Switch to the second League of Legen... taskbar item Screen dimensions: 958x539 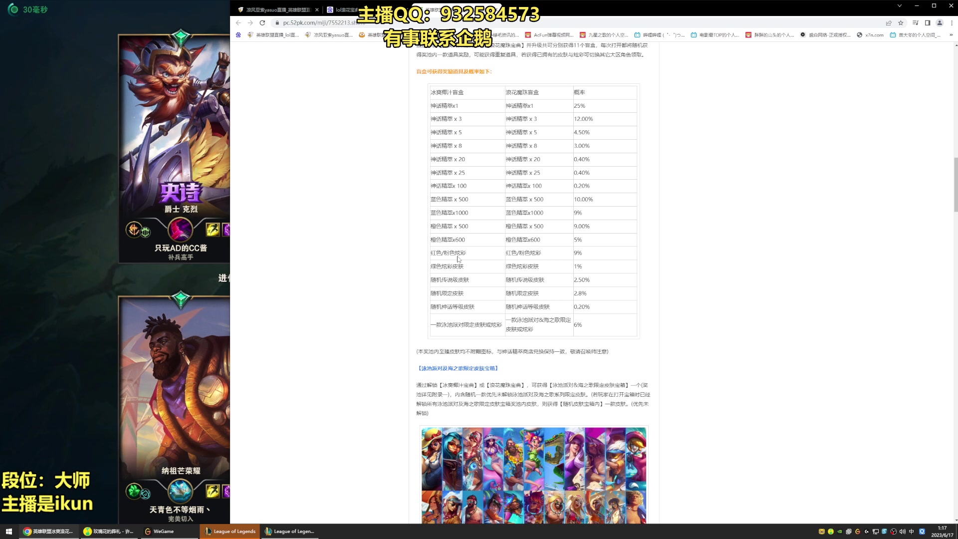pos(290,532)
